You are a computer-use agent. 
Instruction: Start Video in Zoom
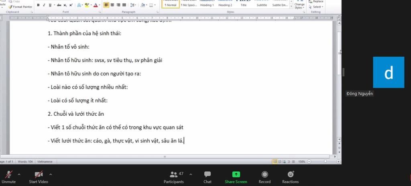click(x=39, y=177)
